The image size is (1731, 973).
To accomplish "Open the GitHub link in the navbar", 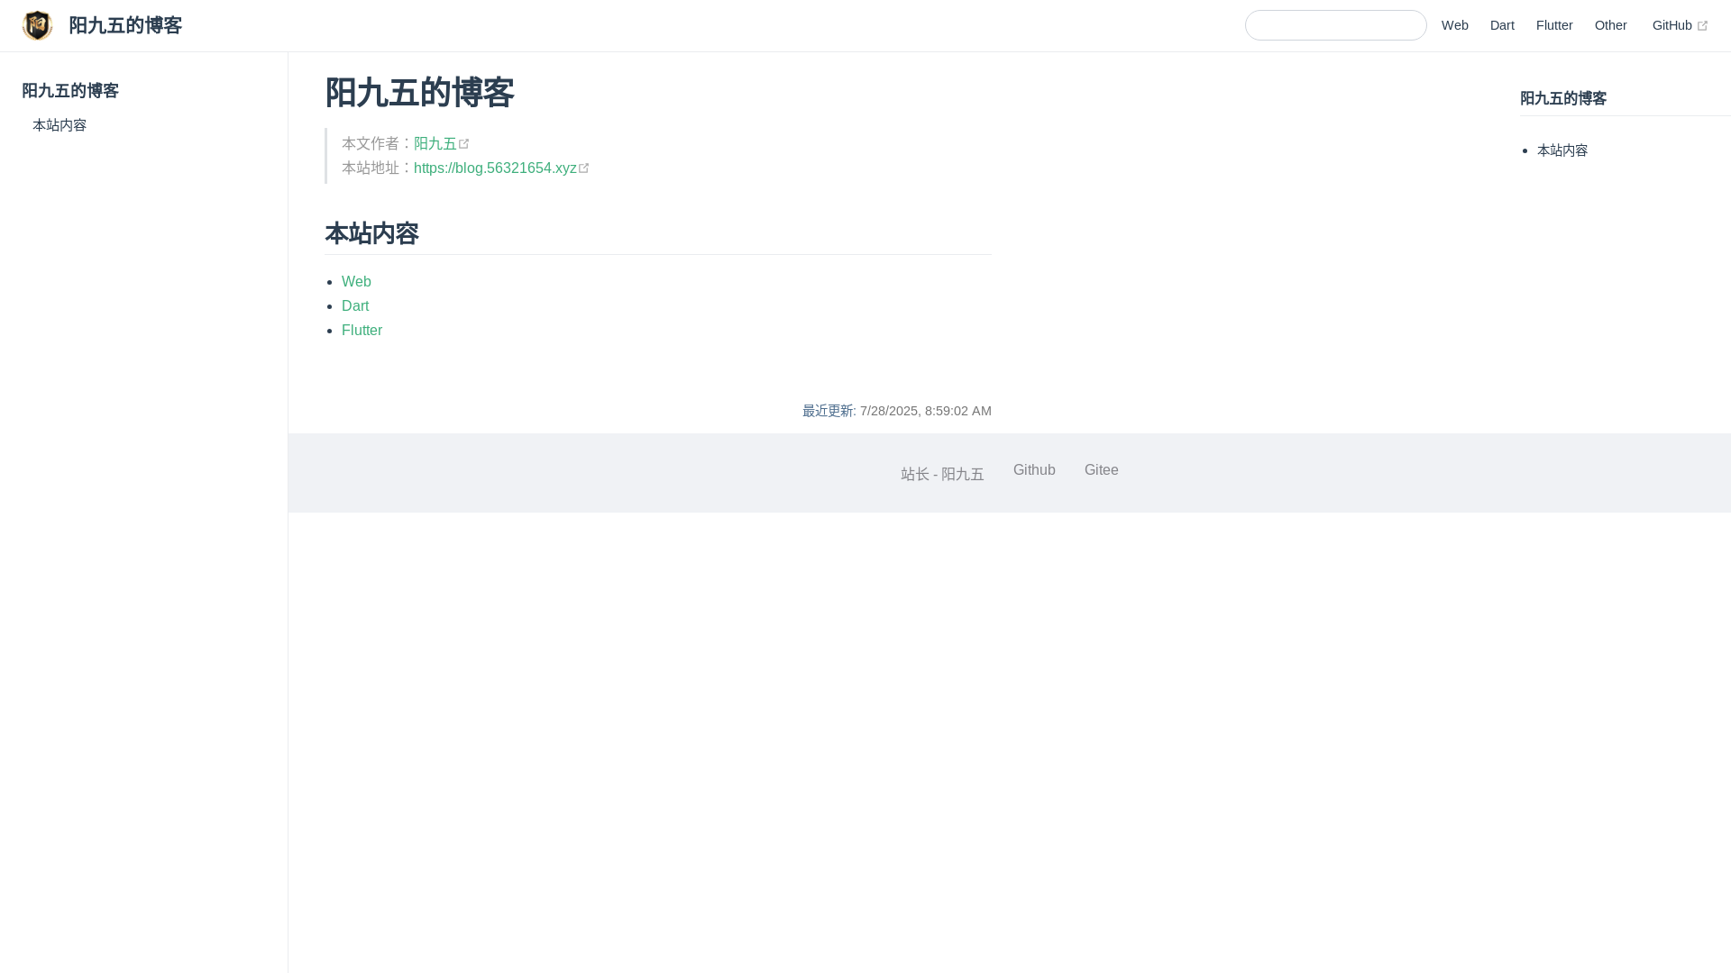I will (x=1671, y=25).
